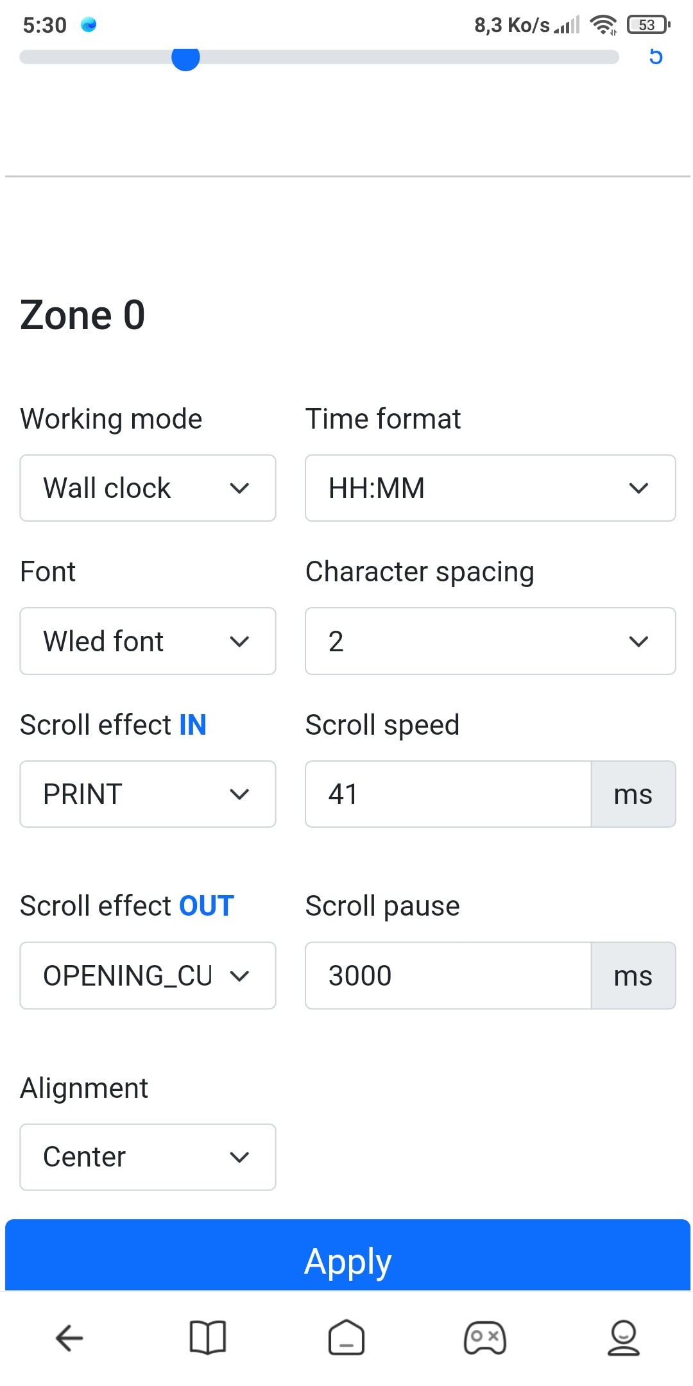693x1386 pixels.
Task: Tap the home icon in bottom navigation
Action: (346, 1337)
